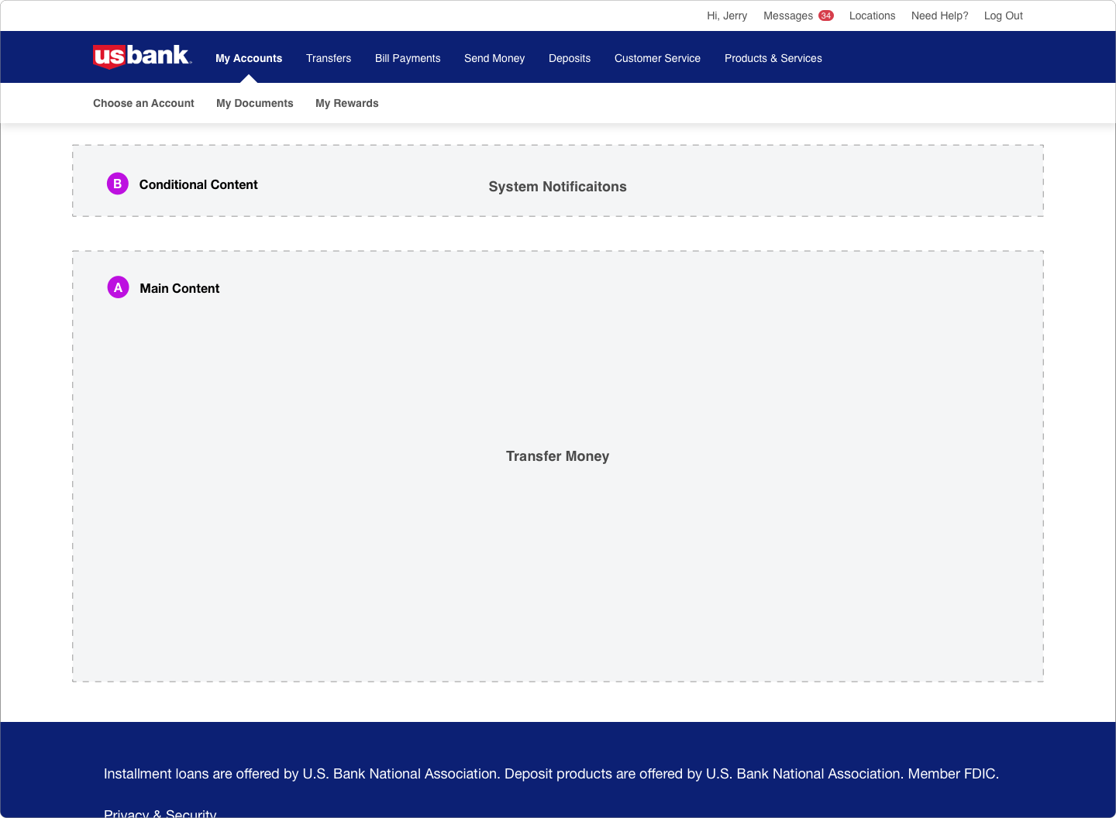Click the purple B marker icon
Viewport: 1116px width, 818px height.
click(118, 184)
